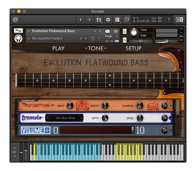This screenshot has width=196, height=171.
Task: Open Kontakt options gear
Action: click(108, 20)
